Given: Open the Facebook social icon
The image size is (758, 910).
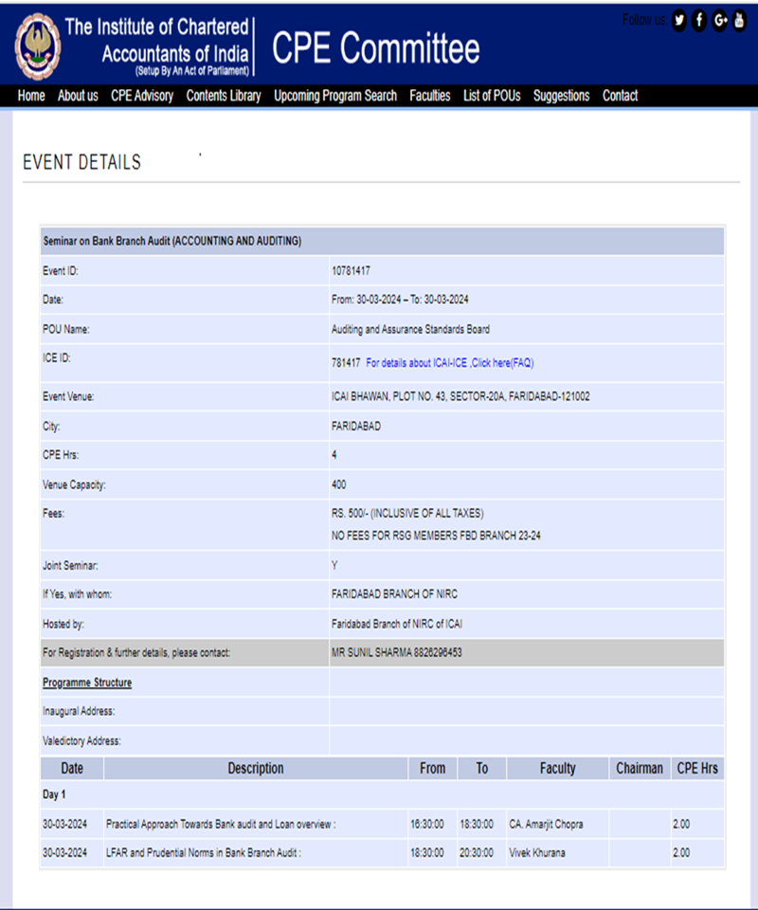Looking at the screenshot, I should point(699,21).
